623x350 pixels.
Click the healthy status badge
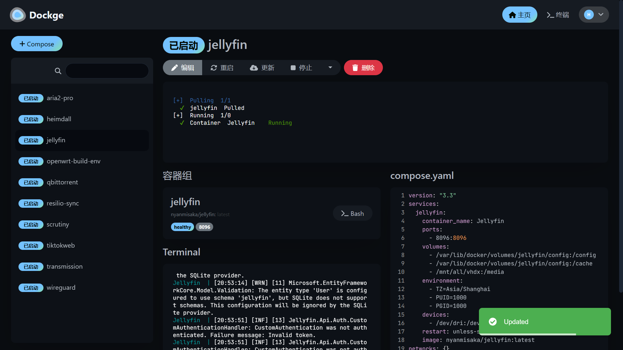(x=182, y=227)
